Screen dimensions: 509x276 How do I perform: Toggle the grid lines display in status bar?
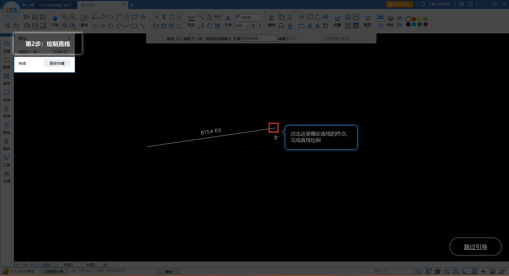(x=438, y=271)
